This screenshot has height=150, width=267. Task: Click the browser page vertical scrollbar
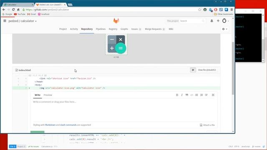[233, 68]
